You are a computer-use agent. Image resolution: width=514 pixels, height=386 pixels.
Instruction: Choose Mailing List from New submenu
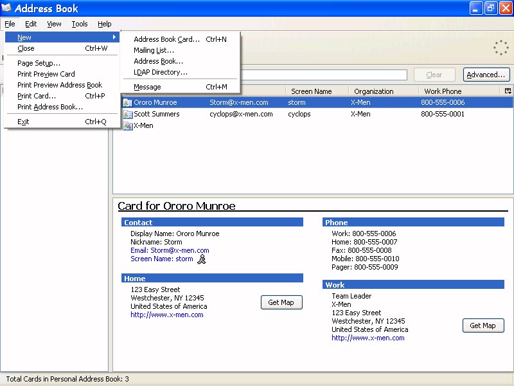click(x=180, y=50)
